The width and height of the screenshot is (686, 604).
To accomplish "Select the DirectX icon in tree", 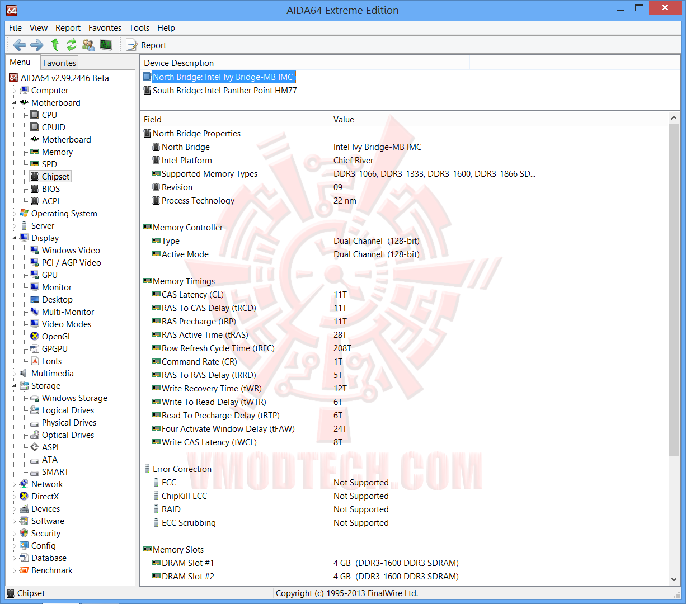I will 24,496.
